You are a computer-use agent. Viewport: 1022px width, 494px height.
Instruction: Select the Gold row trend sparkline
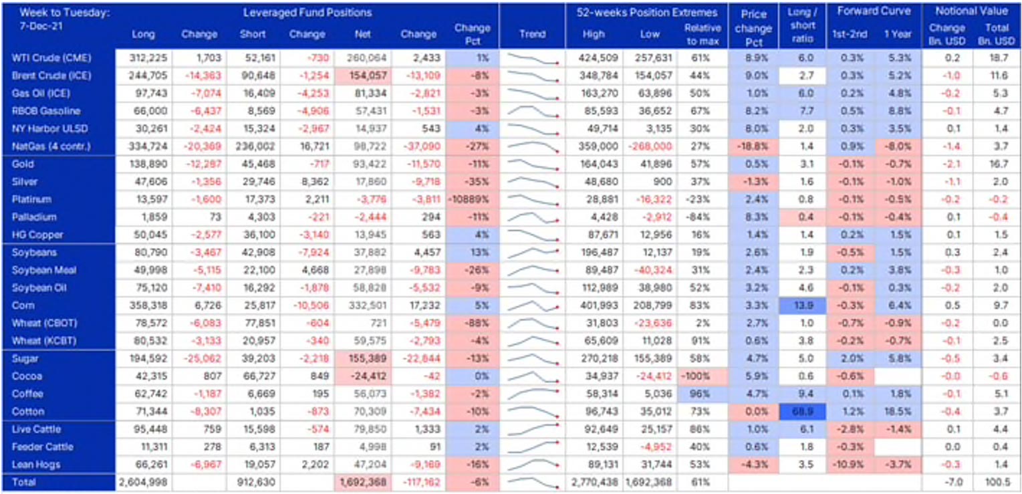pyautogui.click(x=532, y=164)
